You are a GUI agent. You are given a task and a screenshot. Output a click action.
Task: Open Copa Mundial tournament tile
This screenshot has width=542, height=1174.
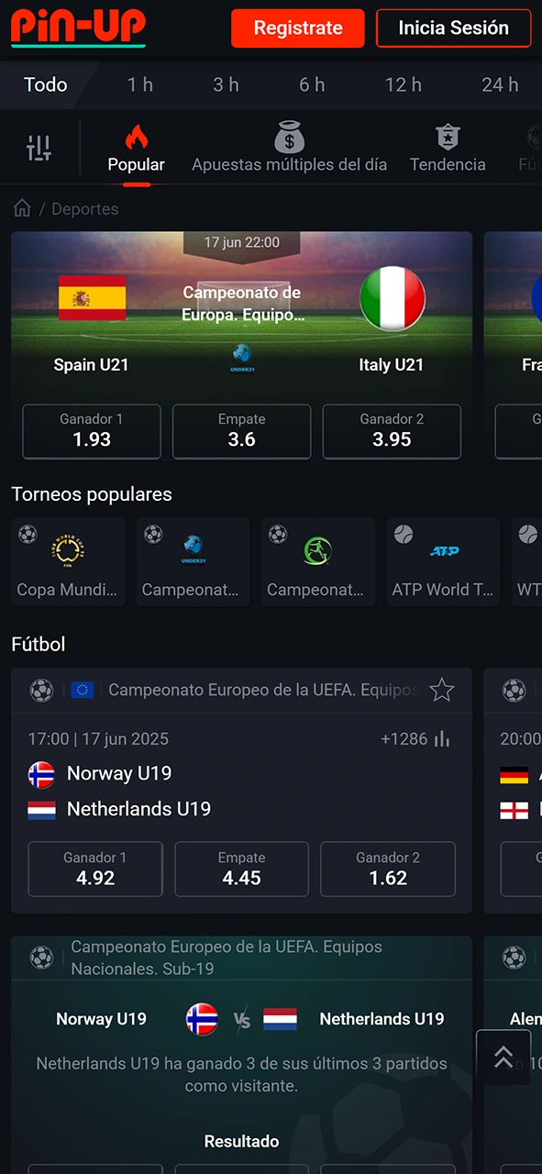tap(68, 562)
